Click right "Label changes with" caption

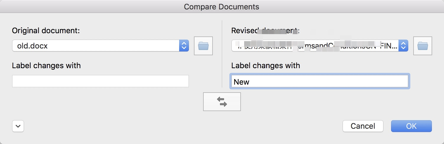click(x=266, y=65)
